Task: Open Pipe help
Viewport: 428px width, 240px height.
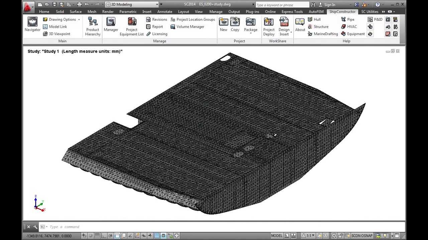Action: pos(348,19)
